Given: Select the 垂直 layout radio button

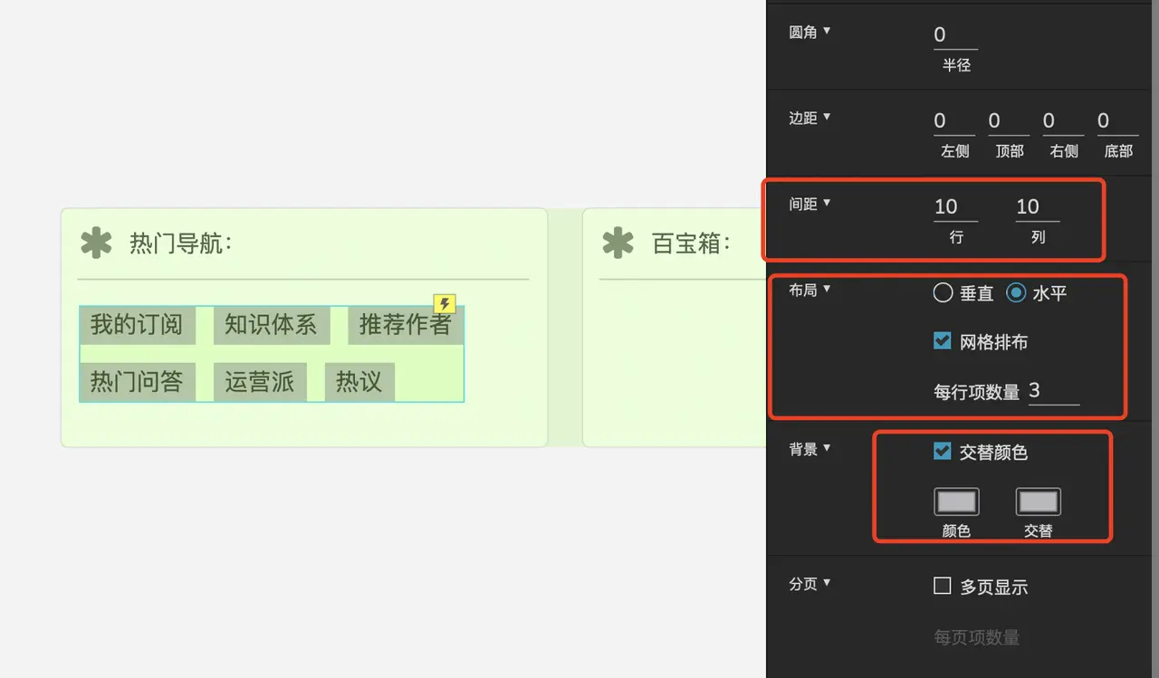Looking at the screenshot, I should [943, 292].
